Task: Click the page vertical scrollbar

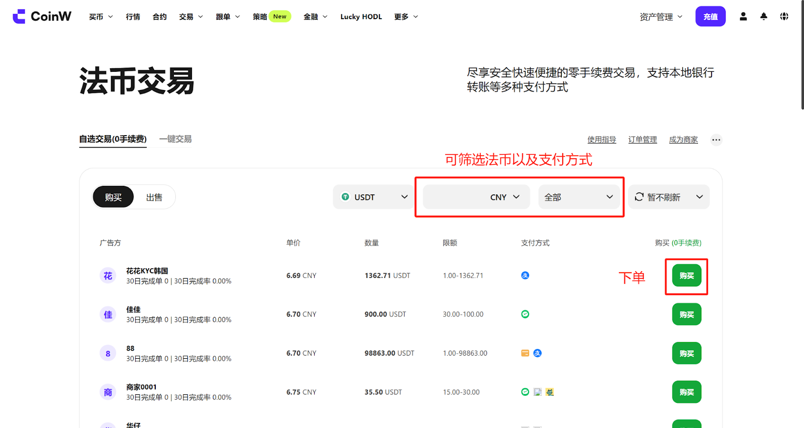Action: pos(802,55)
